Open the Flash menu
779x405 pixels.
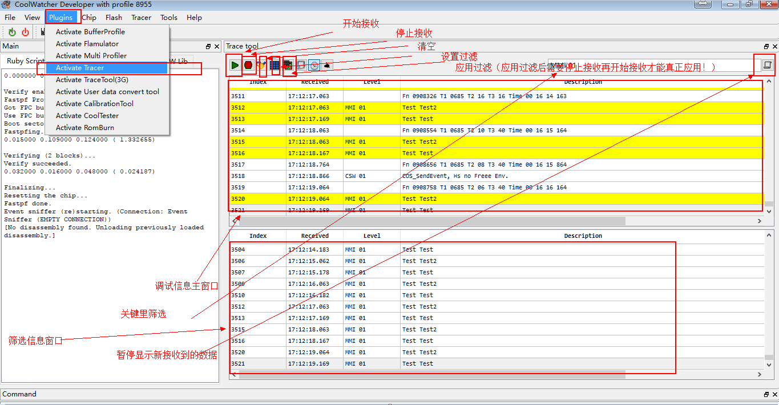114,17
